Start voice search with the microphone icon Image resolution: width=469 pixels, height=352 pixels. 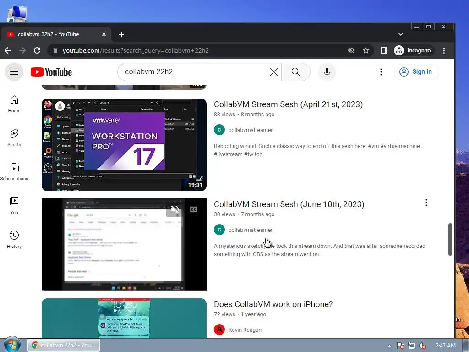click(x=327, y=72)
